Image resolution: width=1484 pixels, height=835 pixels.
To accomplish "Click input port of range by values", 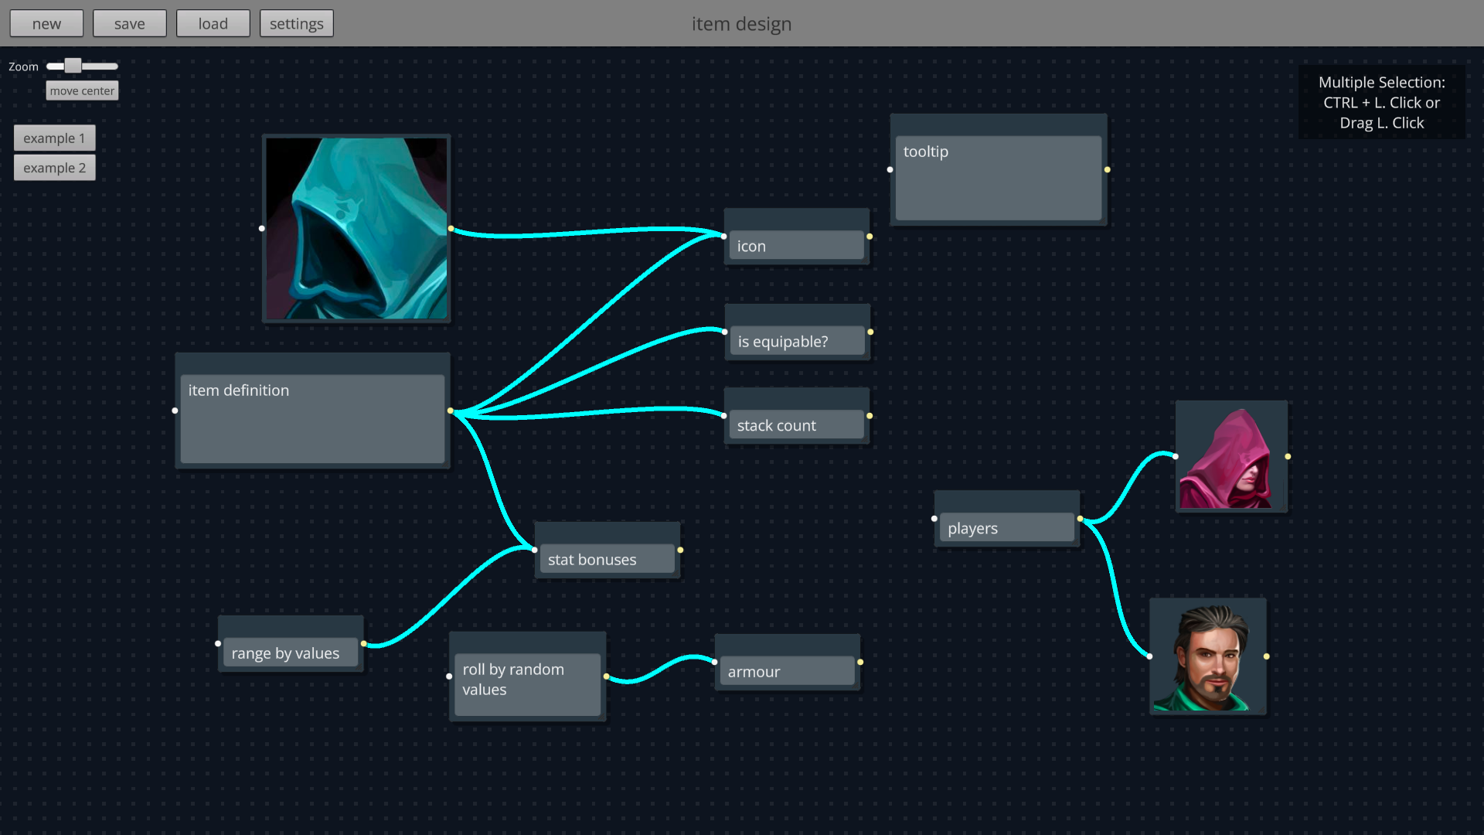I will coord(218,643).
